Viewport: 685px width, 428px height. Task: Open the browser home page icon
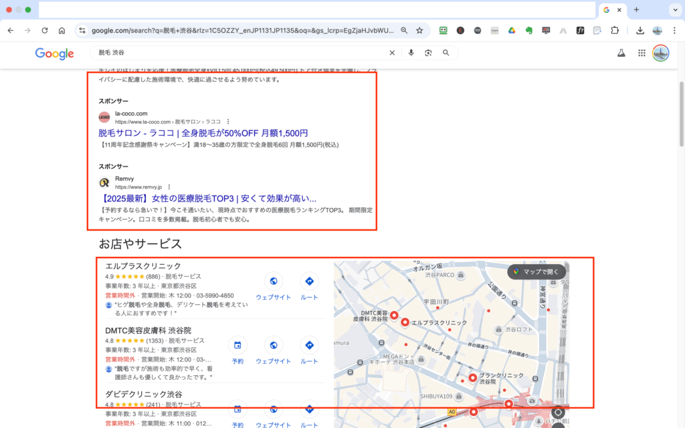(62, 31)
